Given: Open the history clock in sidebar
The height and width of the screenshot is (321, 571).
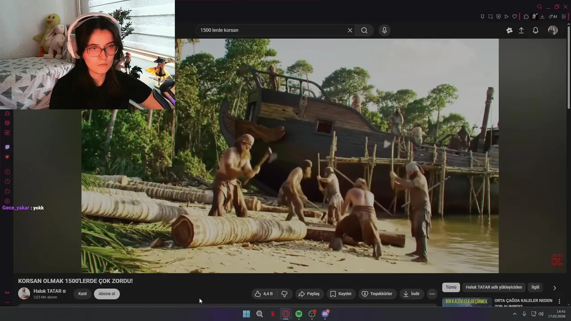Looking at the screenshot, I should coord(7,181).
